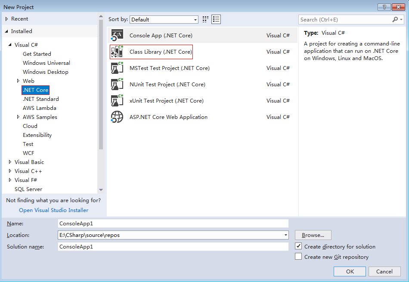Screen dimensions: 409x282
Task: Expand the Visual C++ node
Action: pyautogui.click(x=10, y=171)
